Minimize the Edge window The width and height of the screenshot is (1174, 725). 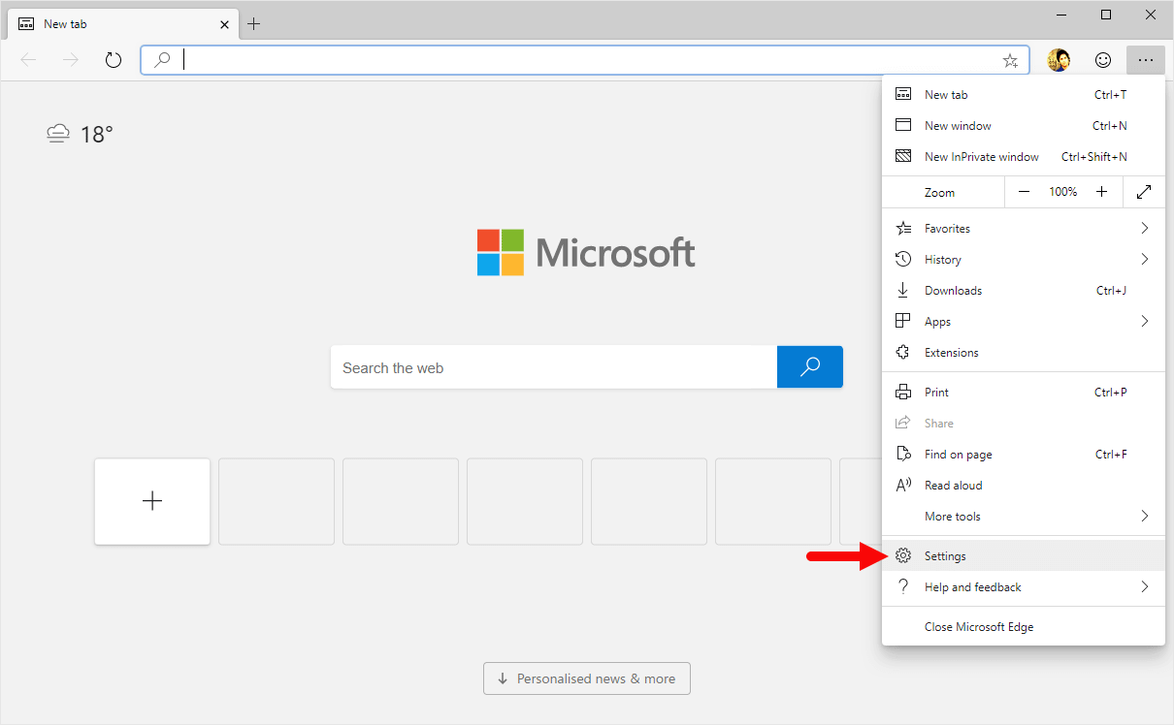coord(1061,15)
